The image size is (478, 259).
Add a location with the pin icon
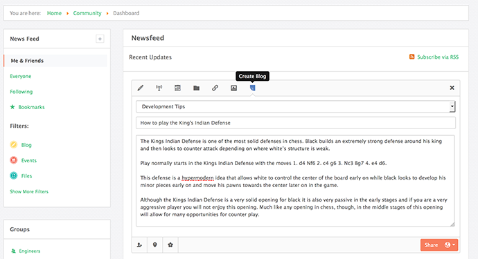(155, 244)
